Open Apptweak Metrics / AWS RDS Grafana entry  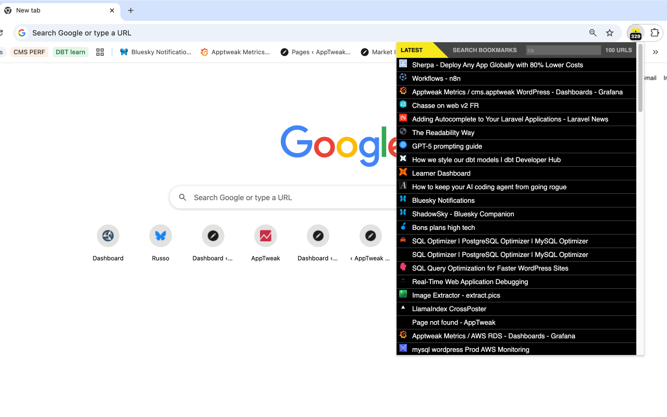coord(516,336)
